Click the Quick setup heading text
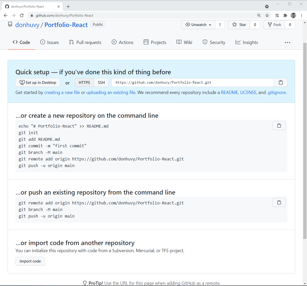This screenshot has height=286, width=307. 93,72
